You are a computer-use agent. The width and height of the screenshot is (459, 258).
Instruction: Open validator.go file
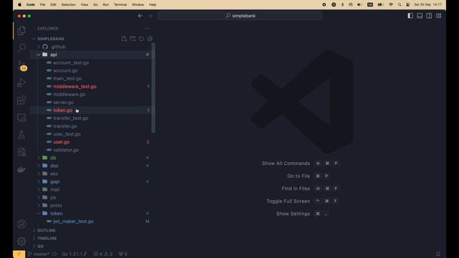pyautogui.click(x=66, y=150)
